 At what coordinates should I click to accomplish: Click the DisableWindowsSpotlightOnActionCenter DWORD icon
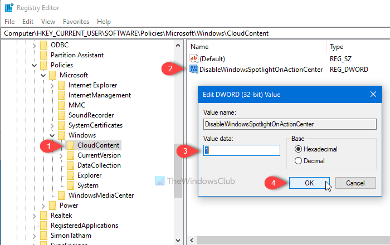coord(194,70)
